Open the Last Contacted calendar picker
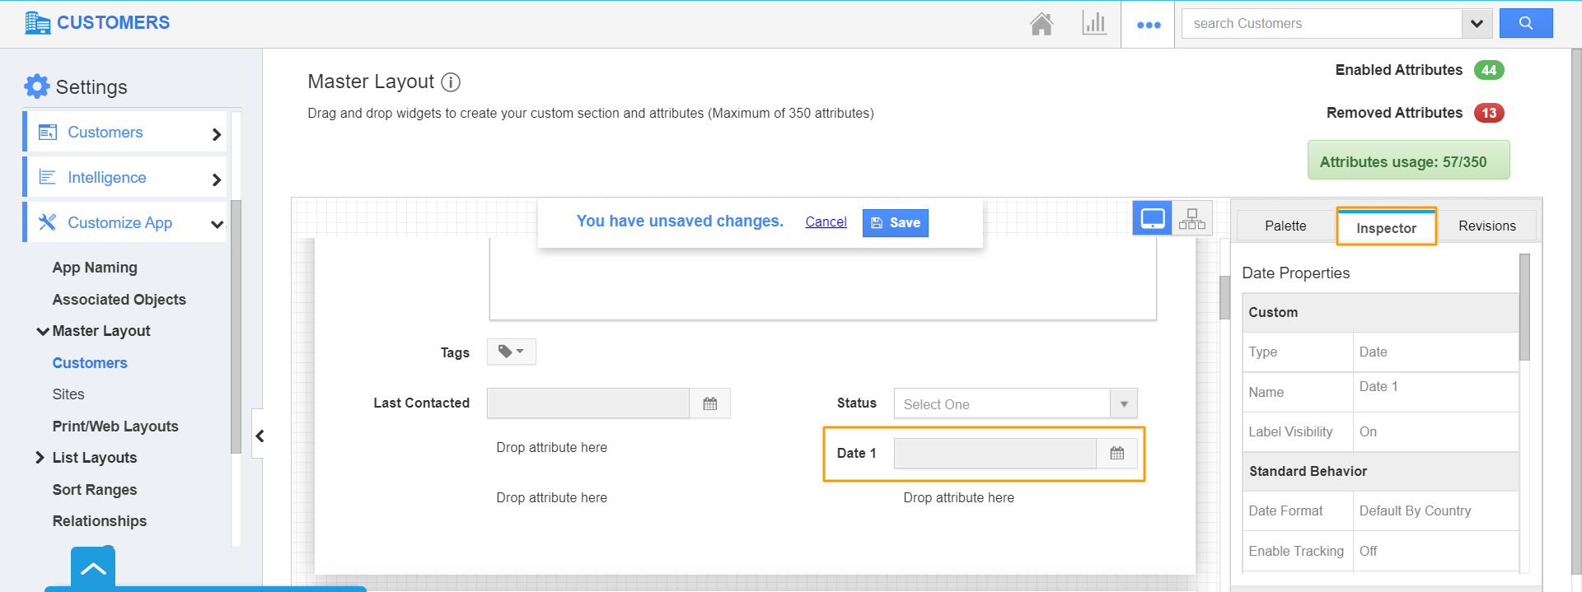Screen dimensions: 1582x592 [709, 403]
